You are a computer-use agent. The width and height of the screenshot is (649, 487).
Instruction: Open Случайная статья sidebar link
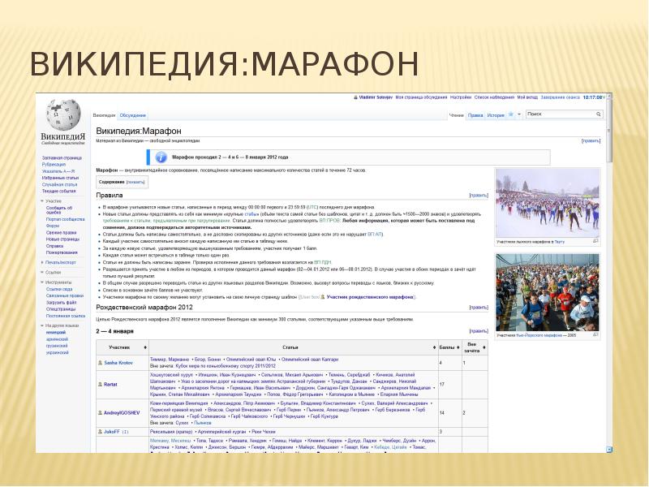(60, 183)
